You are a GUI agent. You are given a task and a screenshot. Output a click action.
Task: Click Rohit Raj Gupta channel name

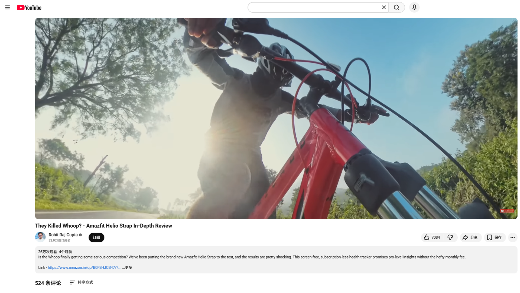click(63, 235)
